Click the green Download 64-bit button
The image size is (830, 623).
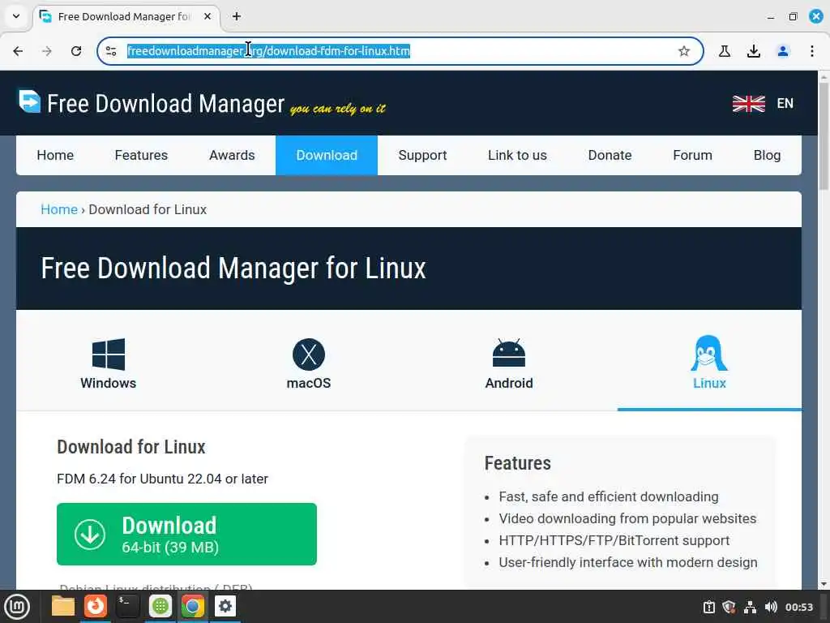[187, 534]
